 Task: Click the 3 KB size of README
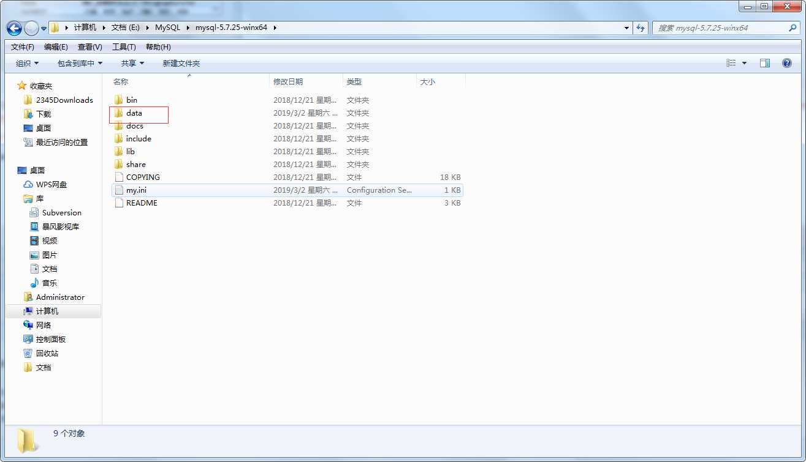pyautogui.click(x=453, y=203)
